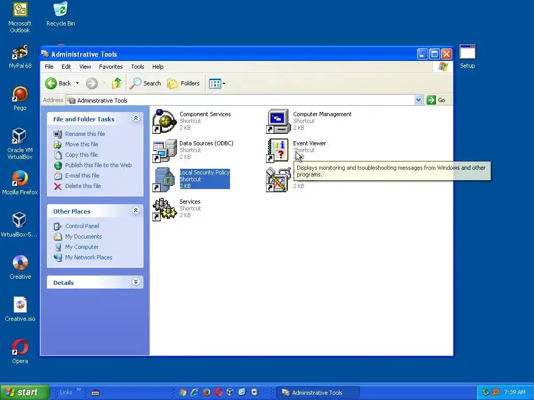The image size is (534, 400).
Task: Click the Go button
Action: [436, 100]
